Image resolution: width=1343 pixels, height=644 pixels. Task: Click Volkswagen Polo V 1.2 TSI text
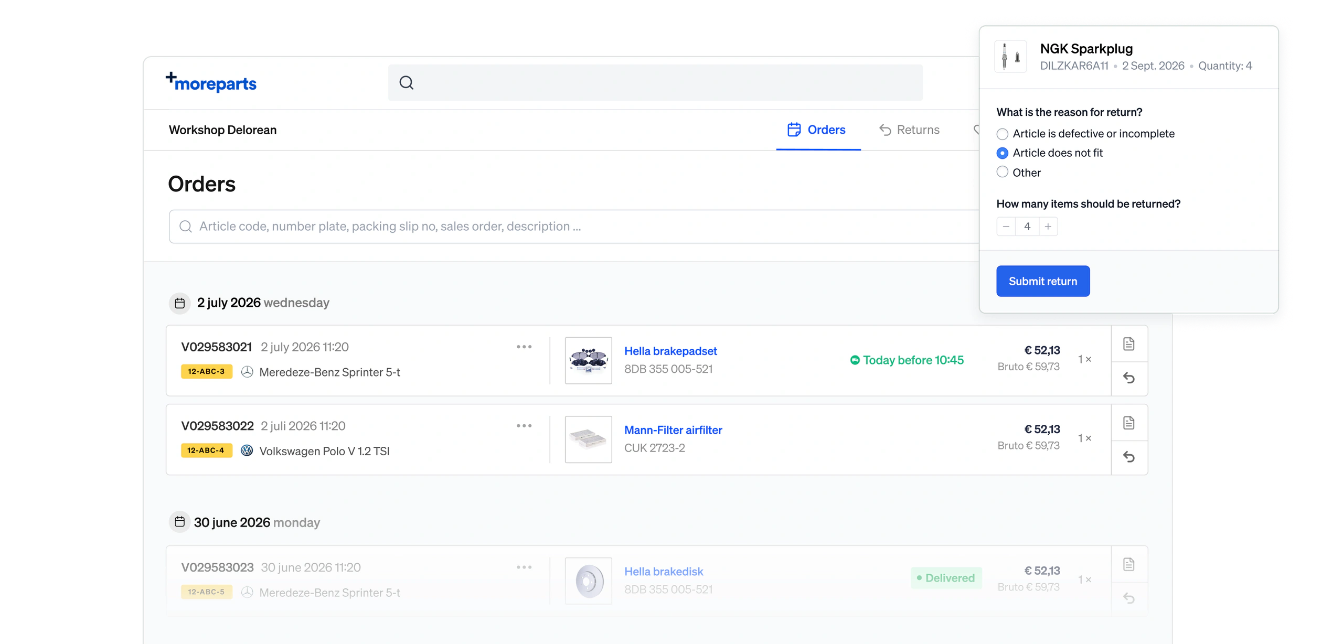(x=324, y=451)
